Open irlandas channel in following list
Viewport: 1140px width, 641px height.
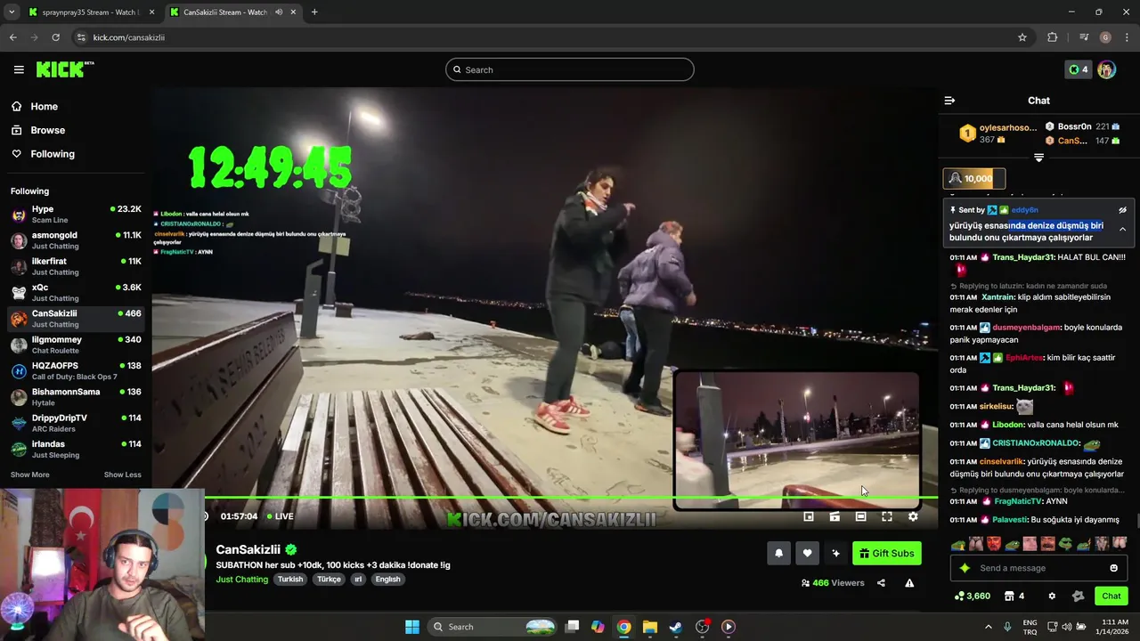coord(76,449)
